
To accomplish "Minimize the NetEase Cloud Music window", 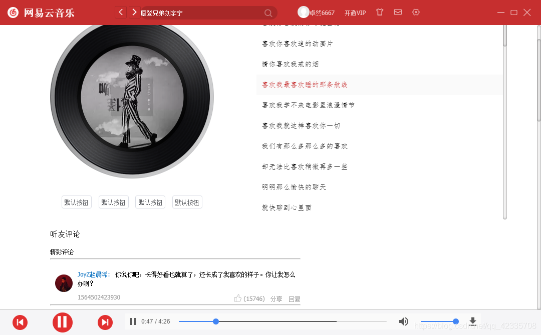I will [500, 12].
